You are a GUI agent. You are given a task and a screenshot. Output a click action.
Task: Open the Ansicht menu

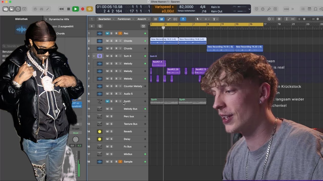143,19
